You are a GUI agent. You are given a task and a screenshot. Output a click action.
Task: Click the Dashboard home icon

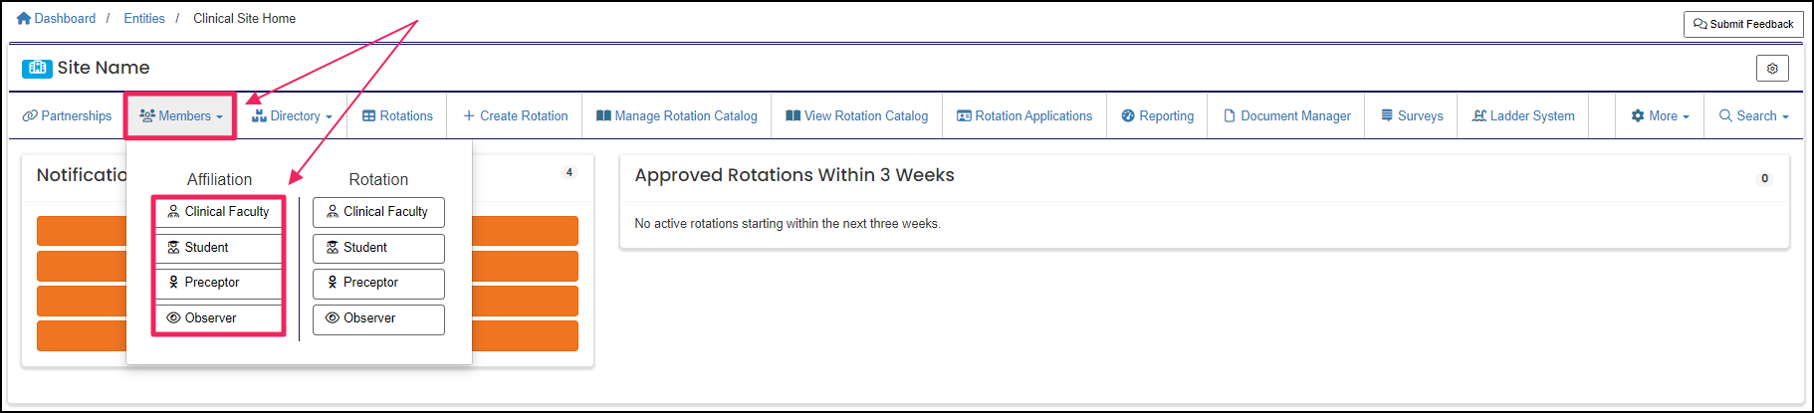[24, 18]
